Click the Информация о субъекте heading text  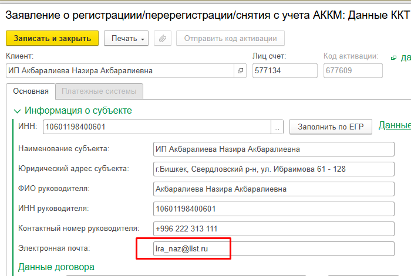point(78,111)
